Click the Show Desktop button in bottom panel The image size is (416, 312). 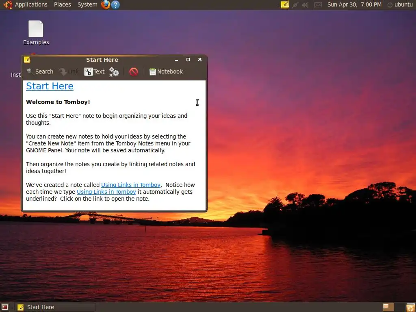click(5, 307)
